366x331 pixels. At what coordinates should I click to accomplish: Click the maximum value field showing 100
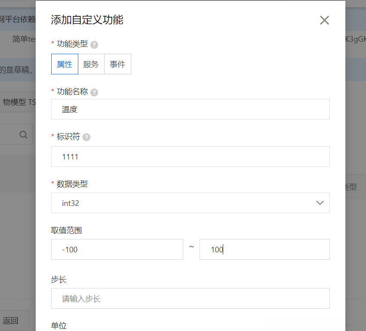point(265,249)
